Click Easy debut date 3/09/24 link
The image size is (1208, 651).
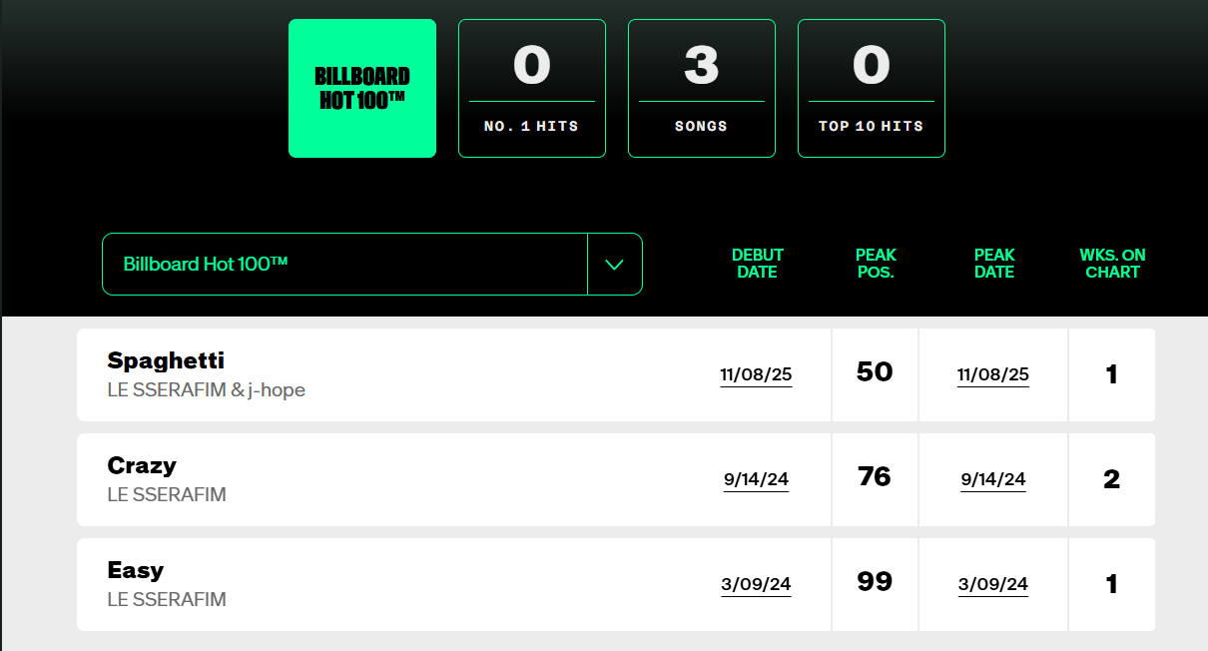coord(756,584)
